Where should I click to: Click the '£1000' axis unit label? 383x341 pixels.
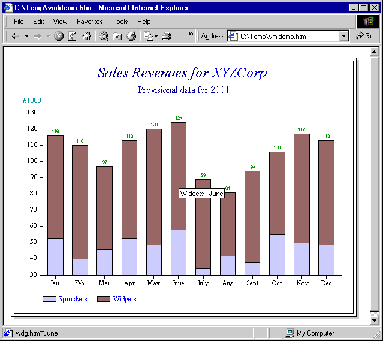point(32,101)
